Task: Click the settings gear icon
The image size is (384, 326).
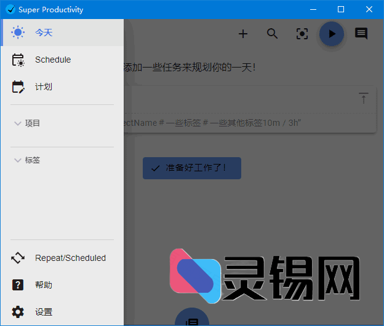Action: point(18,312)
